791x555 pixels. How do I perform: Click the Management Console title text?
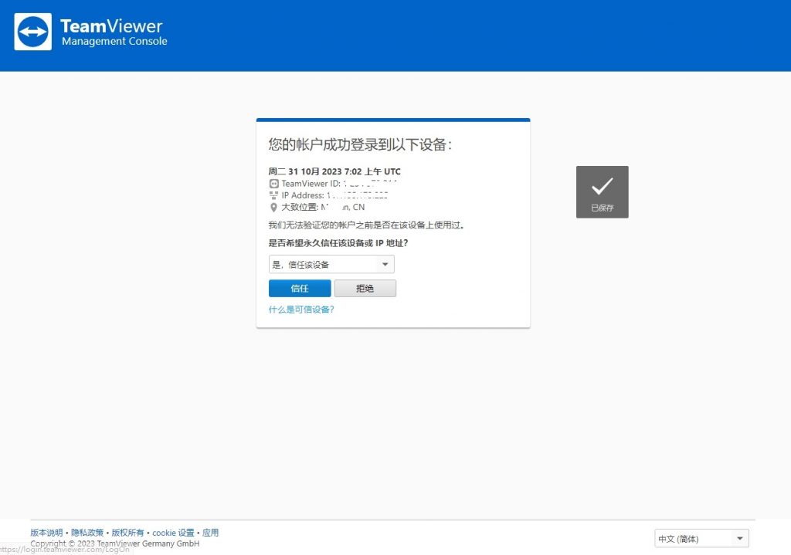coord(114,42)
